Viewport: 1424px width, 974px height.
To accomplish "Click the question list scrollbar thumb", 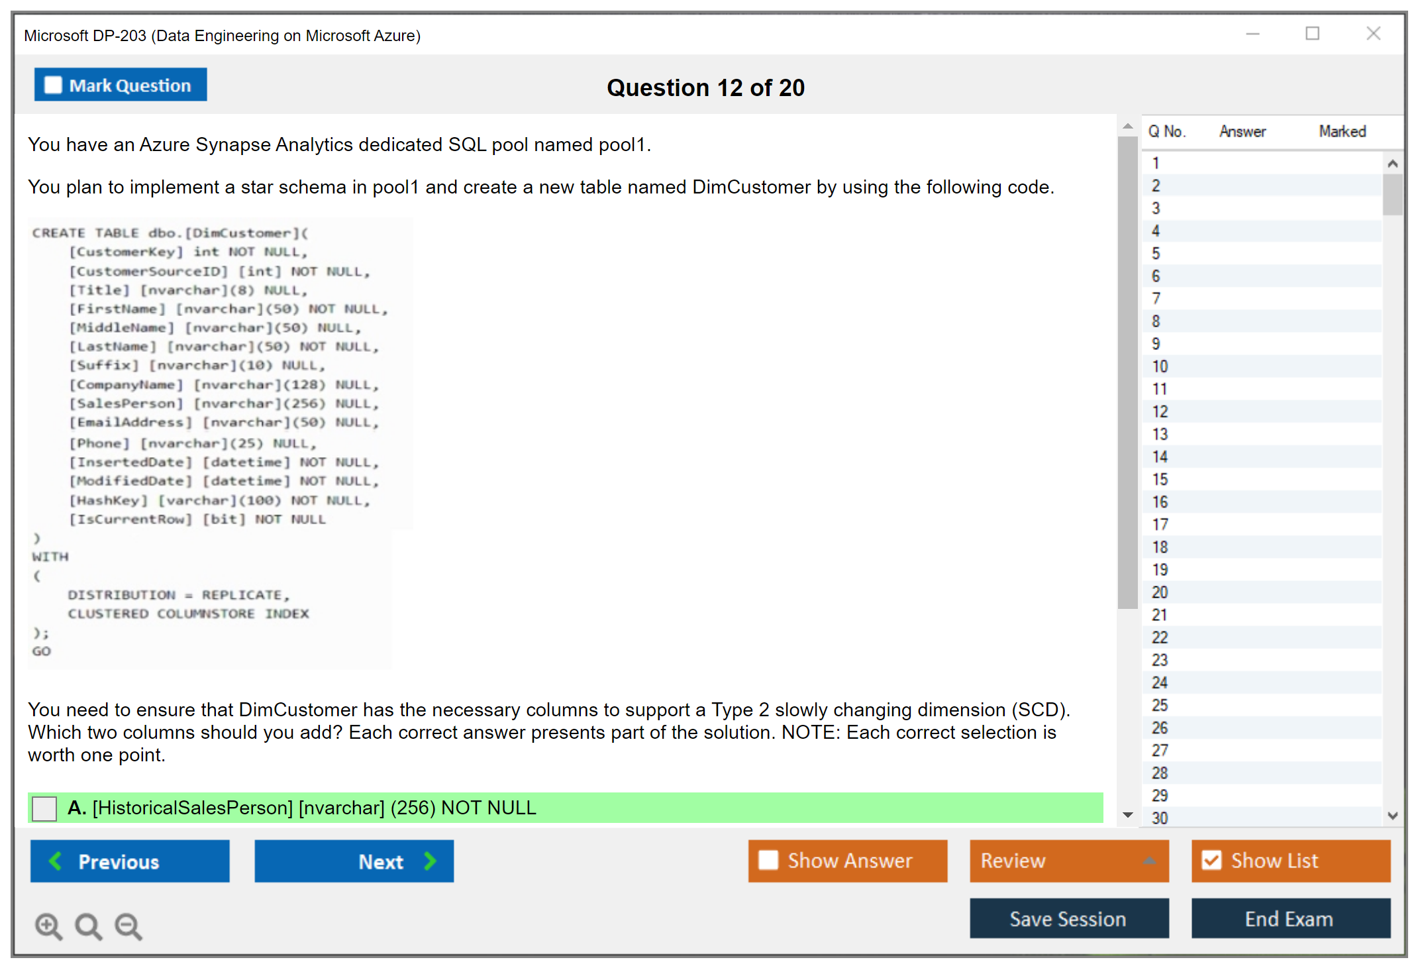I will click(1392, 194).
